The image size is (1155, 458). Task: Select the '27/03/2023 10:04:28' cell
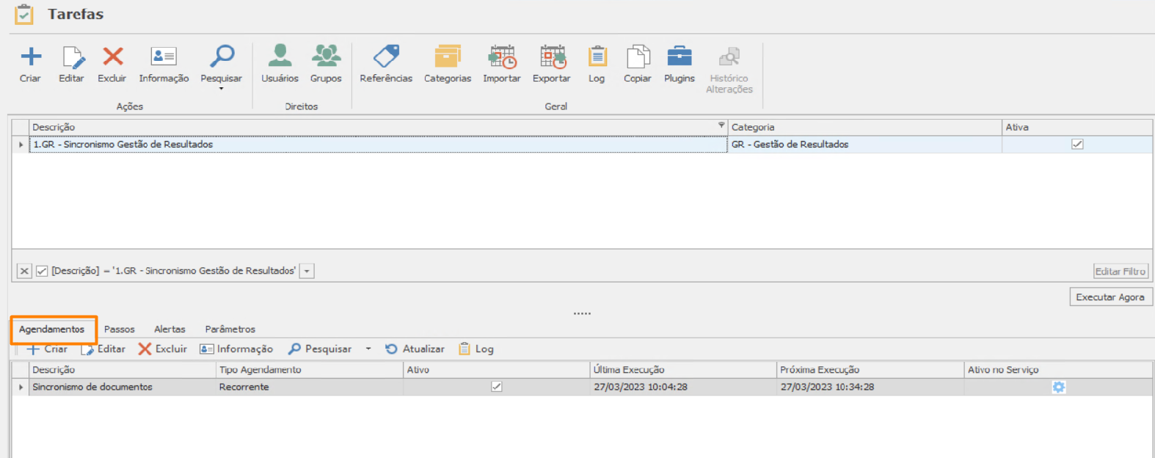(683, 387)
